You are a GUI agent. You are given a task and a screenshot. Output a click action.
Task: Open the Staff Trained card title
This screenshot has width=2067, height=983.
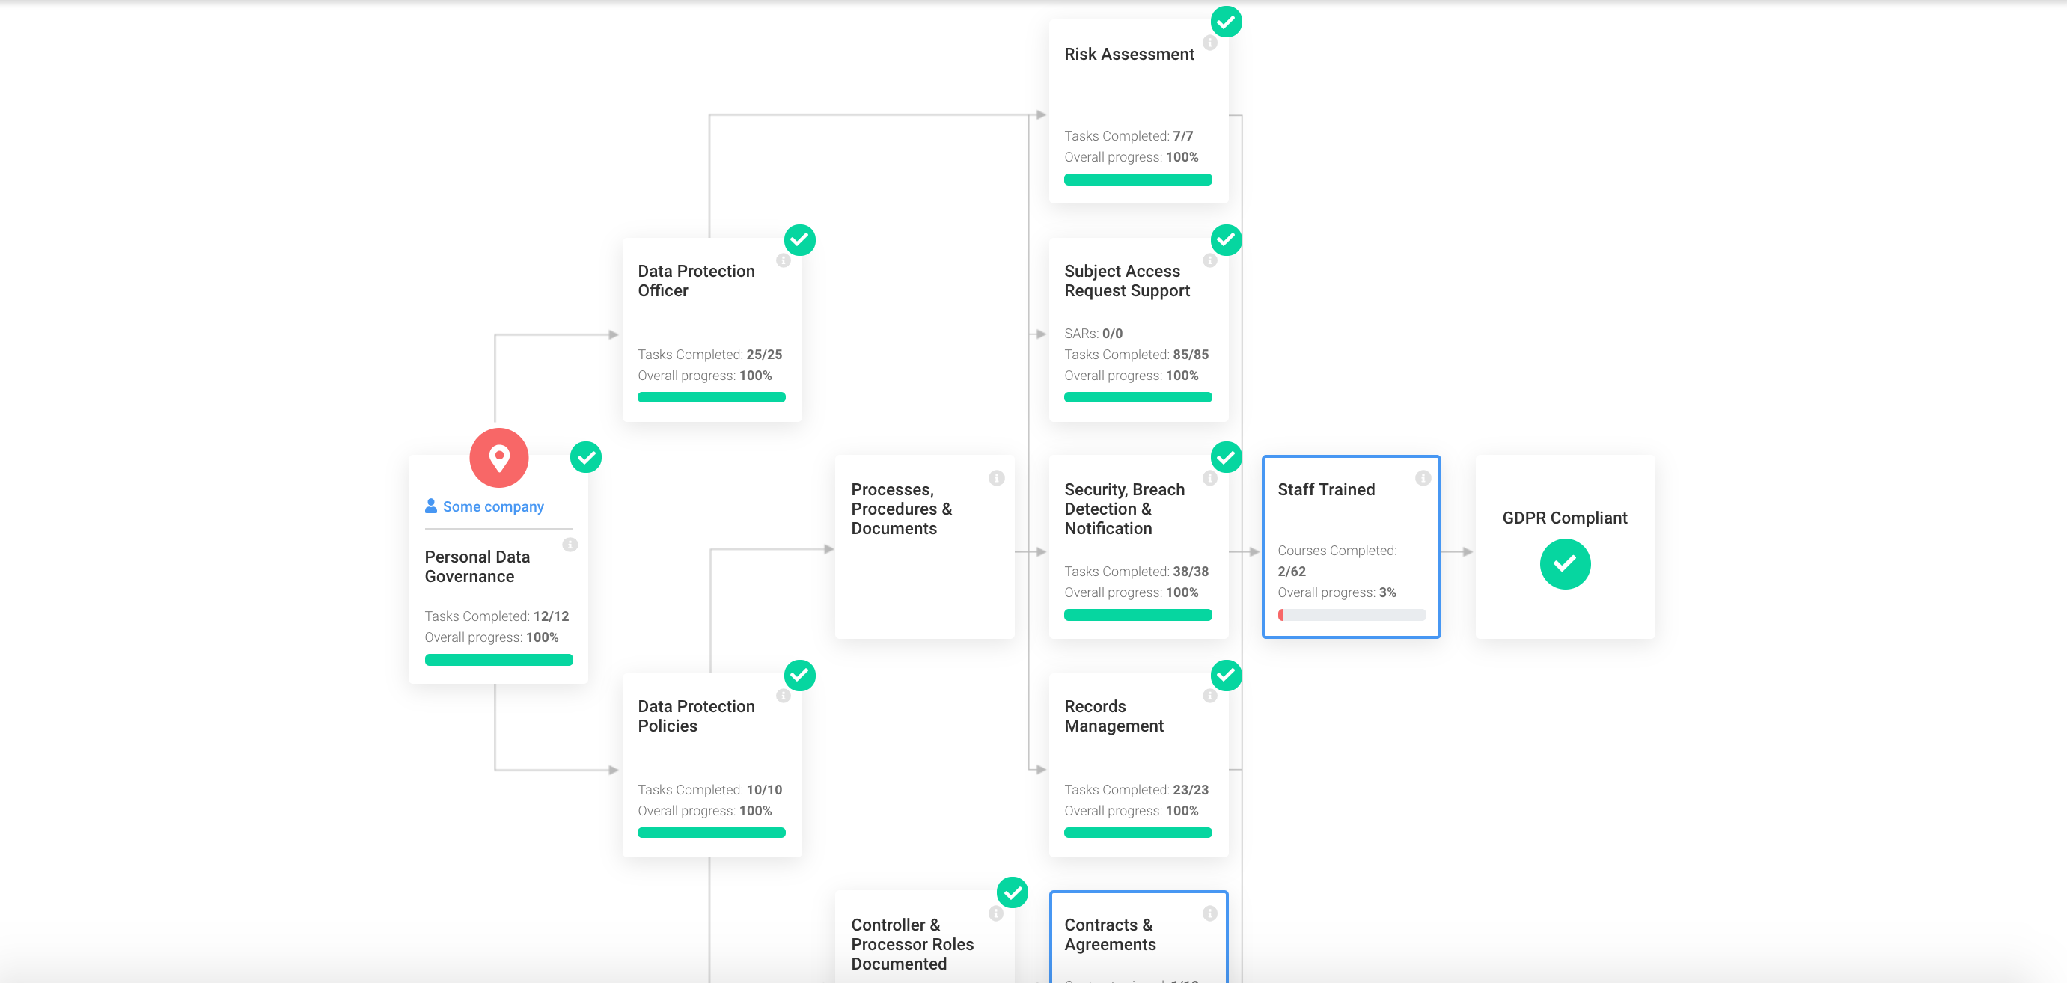(1325, 489)
